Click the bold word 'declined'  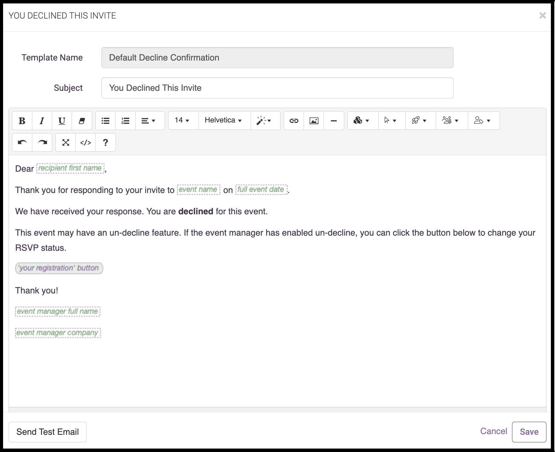[196, 211]
